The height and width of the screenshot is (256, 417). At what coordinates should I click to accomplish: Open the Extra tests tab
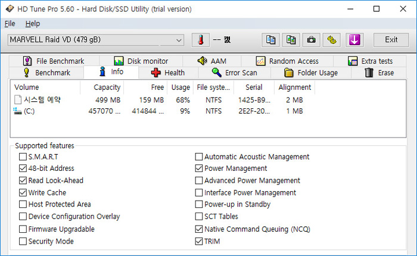pyautogui.click(x=370, y=61)
